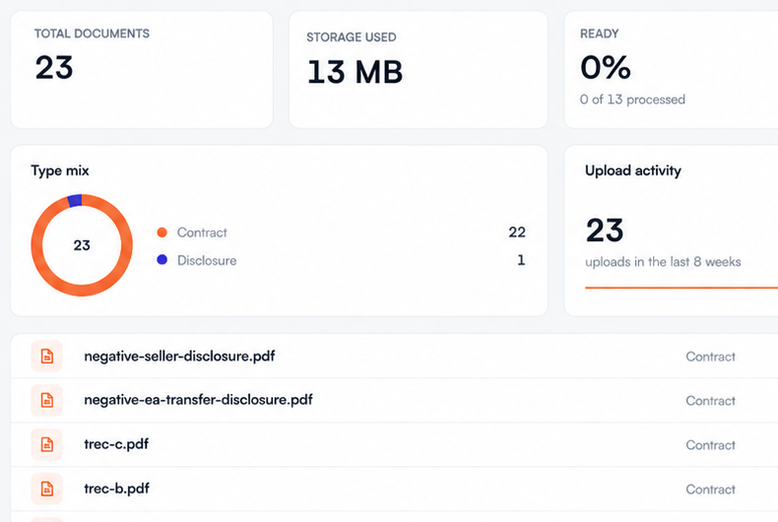The image size is (778, 522).
Task: Click the Storage Used value 13 MB
Action: [x=355, y=72]
